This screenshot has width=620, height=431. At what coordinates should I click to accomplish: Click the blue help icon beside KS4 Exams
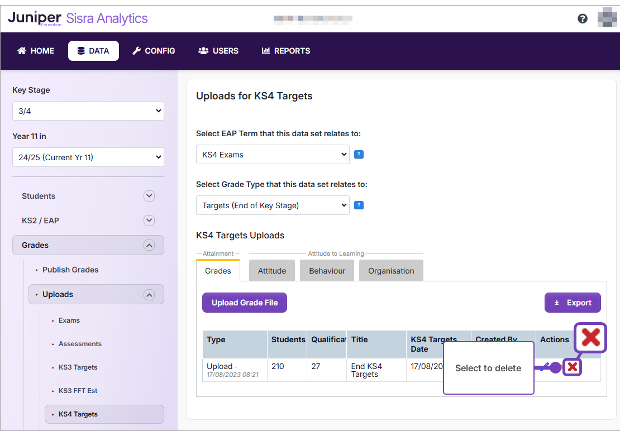[359, 155]
